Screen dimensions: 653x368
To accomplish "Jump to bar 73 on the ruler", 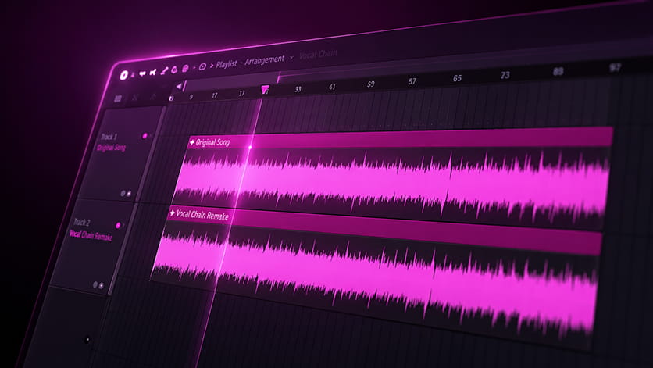I will 505,75.
